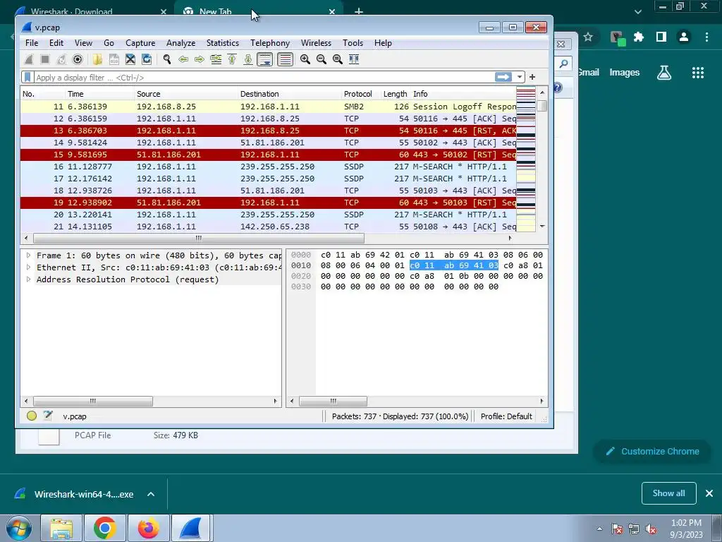Open the display filter history dropdown

tap(520, 77)
